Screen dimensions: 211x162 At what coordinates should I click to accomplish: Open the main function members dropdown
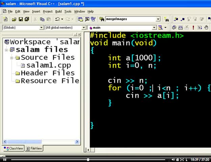coord(154,28)
